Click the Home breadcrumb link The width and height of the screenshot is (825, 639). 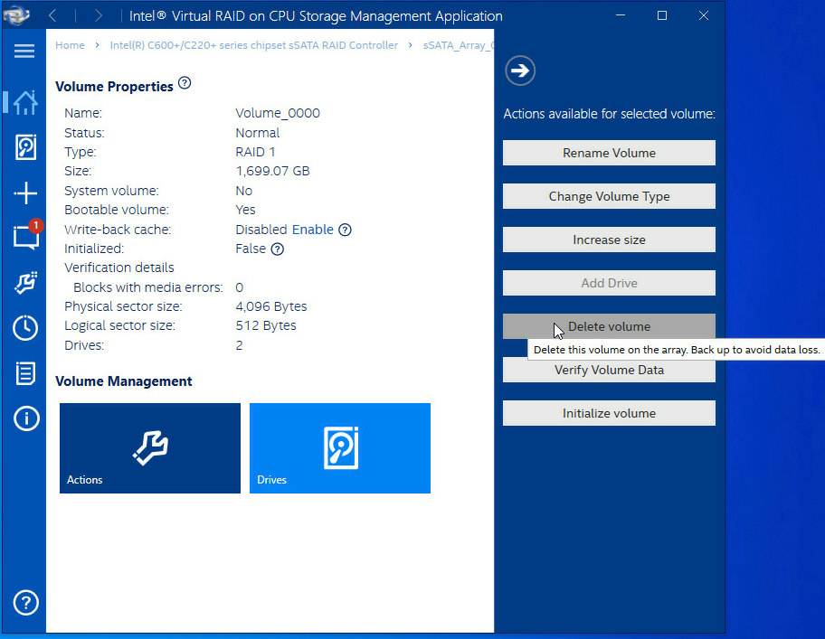(70, 45)
